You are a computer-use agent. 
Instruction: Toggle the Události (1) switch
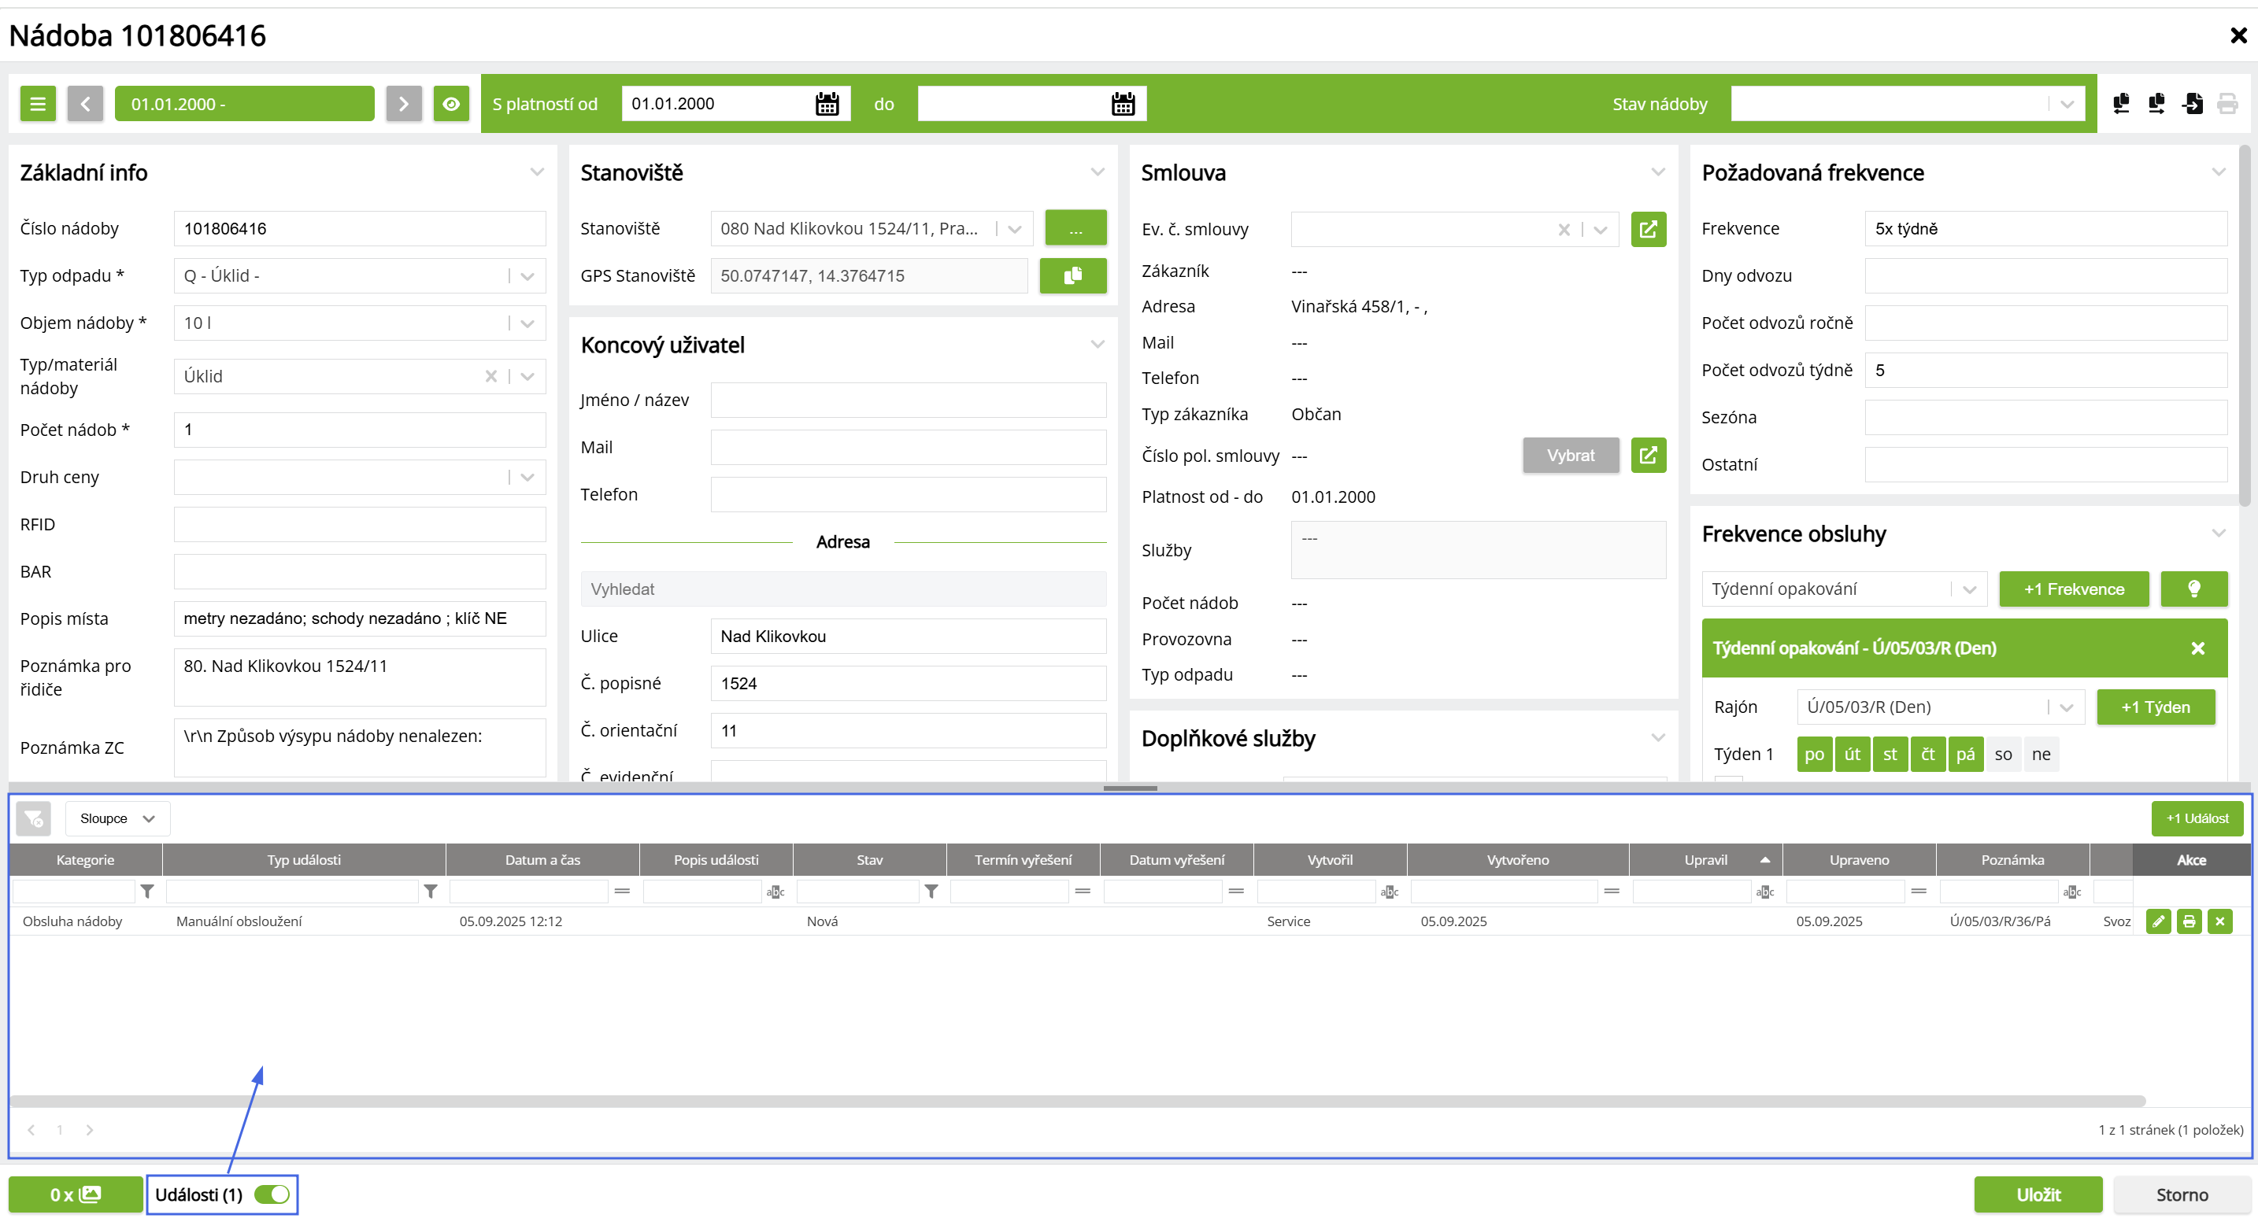pos(272,1194)
